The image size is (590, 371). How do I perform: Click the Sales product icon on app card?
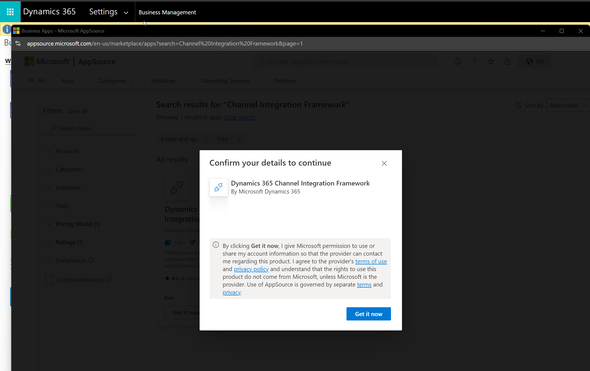pyautogui.click(x=168, y=242)
